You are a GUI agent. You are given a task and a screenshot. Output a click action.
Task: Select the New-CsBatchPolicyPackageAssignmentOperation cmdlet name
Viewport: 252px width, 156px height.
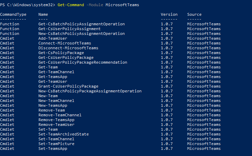pos(90,91)
